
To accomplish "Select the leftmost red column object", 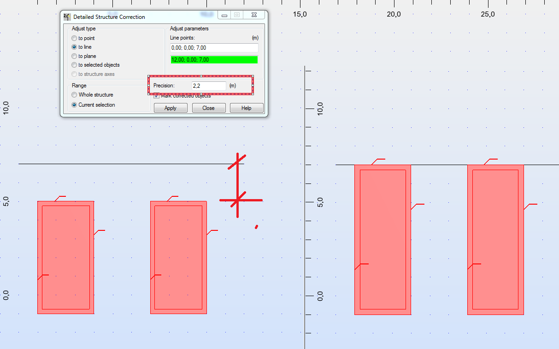I will [x=65, y=257].
